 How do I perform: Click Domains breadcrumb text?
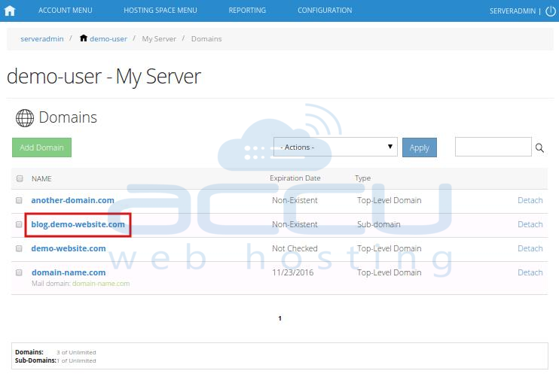[206, 39]
